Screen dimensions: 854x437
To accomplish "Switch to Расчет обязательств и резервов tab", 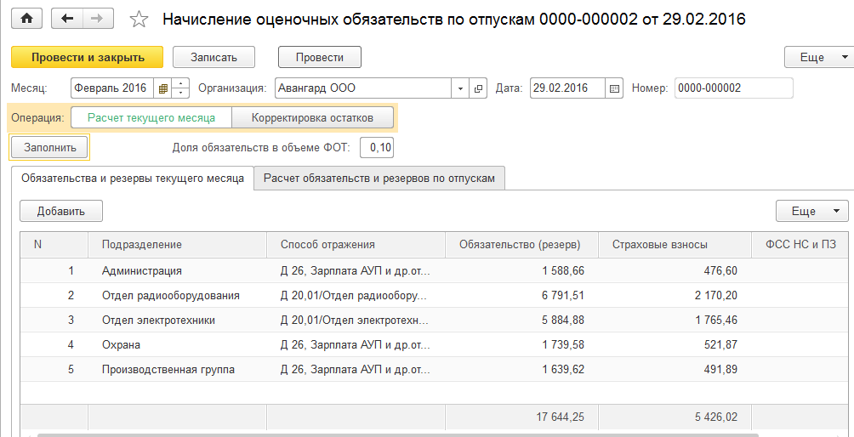I will tap(379, 178).
